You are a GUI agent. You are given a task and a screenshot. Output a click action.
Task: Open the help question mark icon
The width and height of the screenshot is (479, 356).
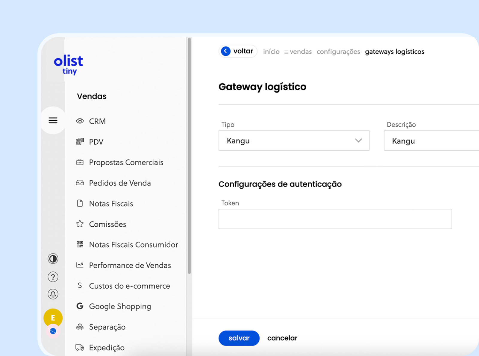[53, 277]
